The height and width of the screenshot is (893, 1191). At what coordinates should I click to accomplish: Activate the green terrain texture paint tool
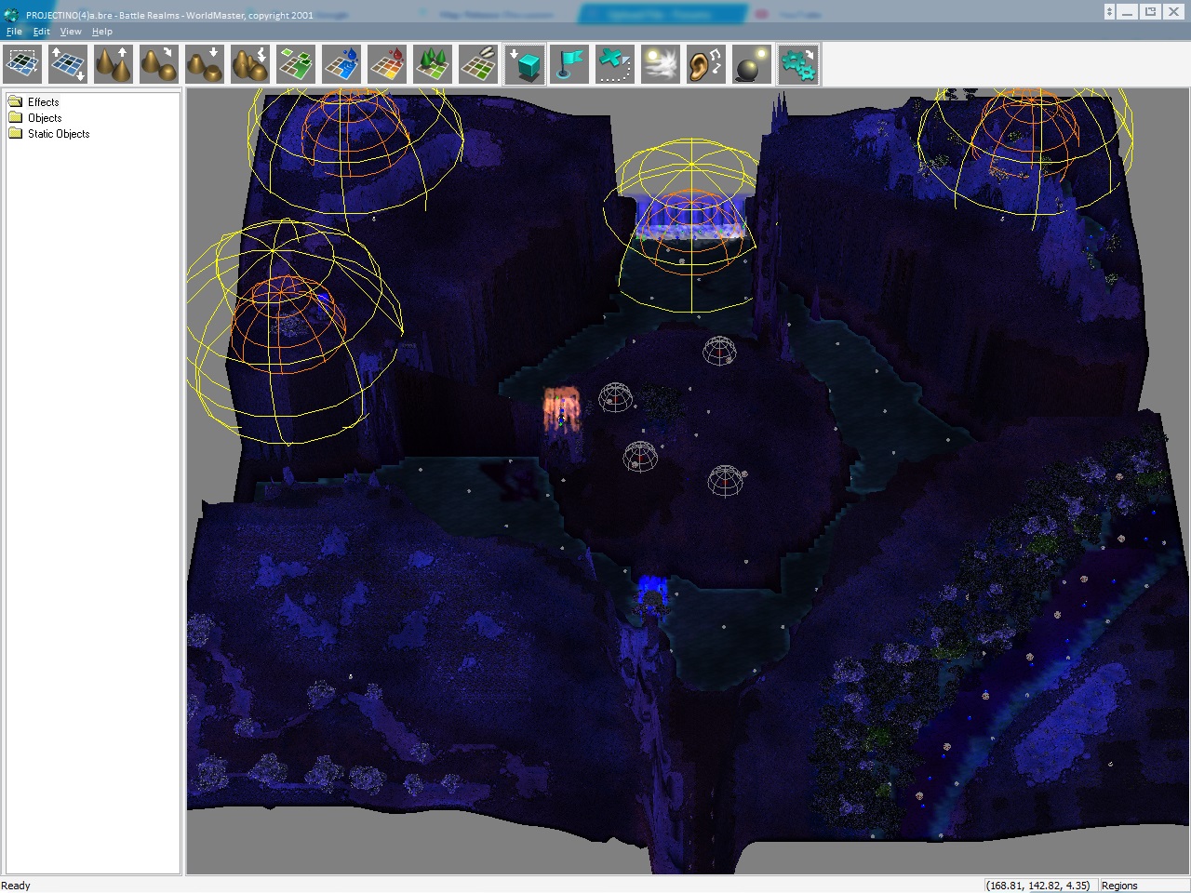296,64
